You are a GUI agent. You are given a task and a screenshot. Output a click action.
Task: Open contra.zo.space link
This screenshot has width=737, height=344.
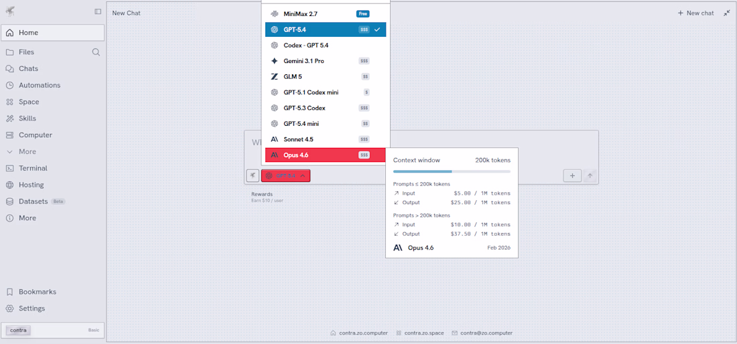419,333
